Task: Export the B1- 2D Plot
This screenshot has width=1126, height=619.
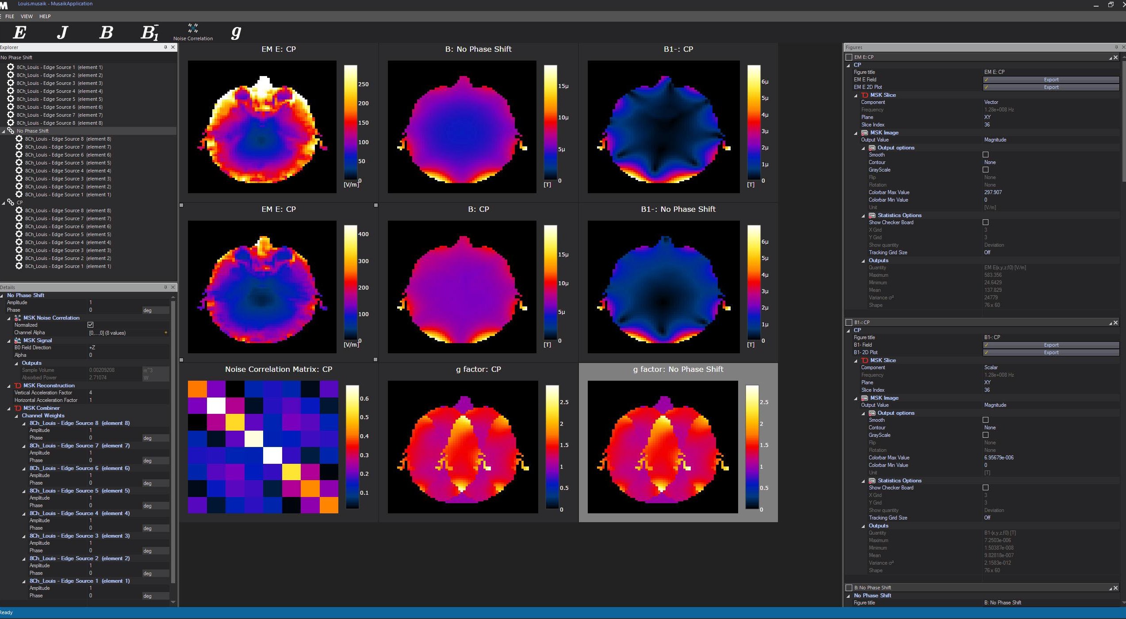Action: (1051, 352)
